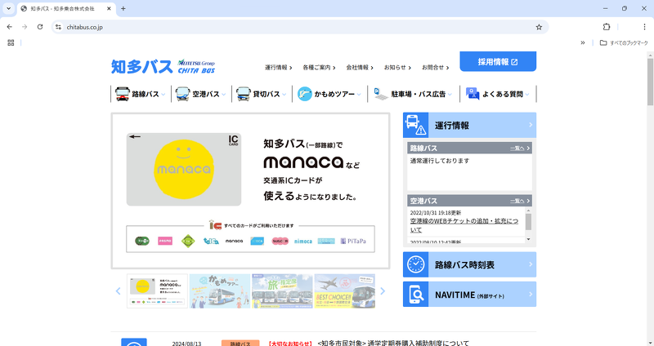The width and height of the screenshot is (654, 346).
Task: View 一覧へ list for 路線バス status
Action: tap(519, 149)
